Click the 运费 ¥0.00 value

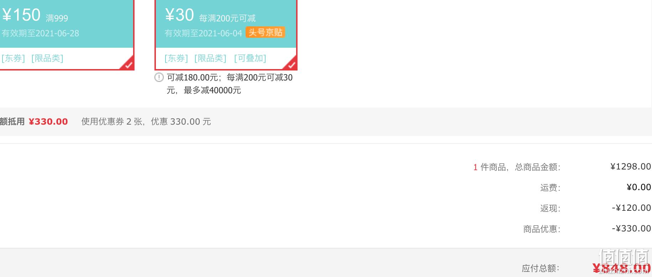click(x=639, y=187)
